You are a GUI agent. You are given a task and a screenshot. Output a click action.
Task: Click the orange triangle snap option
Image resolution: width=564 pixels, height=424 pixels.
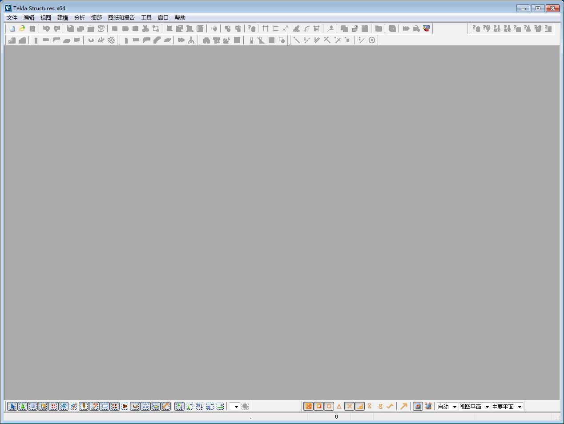coord(339,406)
